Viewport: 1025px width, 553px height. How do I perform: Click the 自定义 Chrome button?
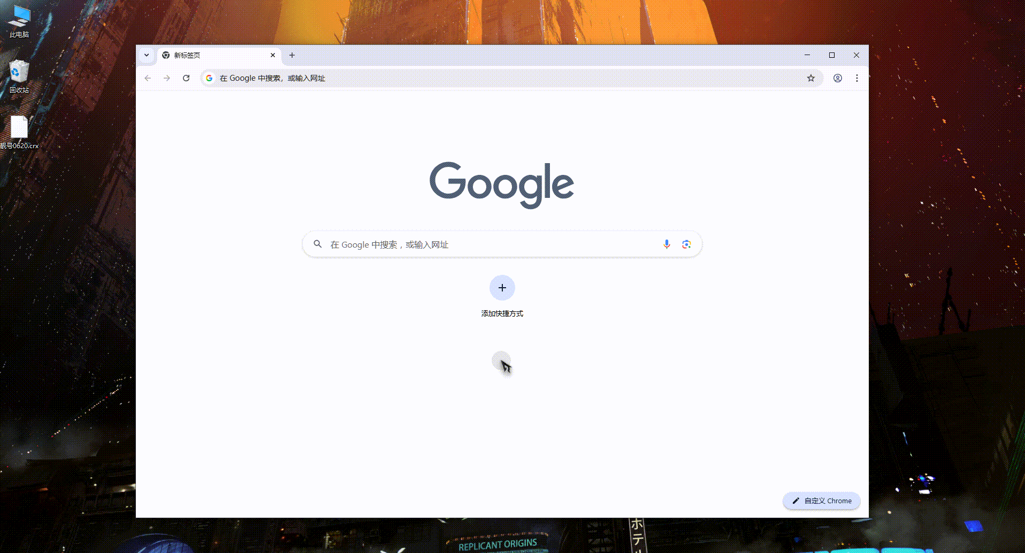tap(821, 501)
